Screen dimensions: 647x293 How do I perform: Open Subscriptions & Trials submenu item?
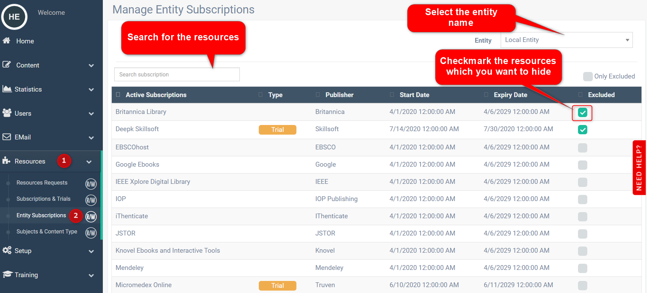tap(43, 199)
